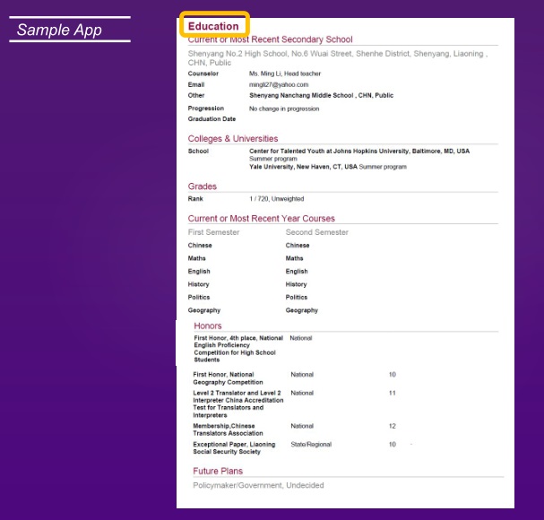The width and height of the screenshot is (544, 520).
Task: Click the First Semester column header
Action: click(x=213, y=232)
